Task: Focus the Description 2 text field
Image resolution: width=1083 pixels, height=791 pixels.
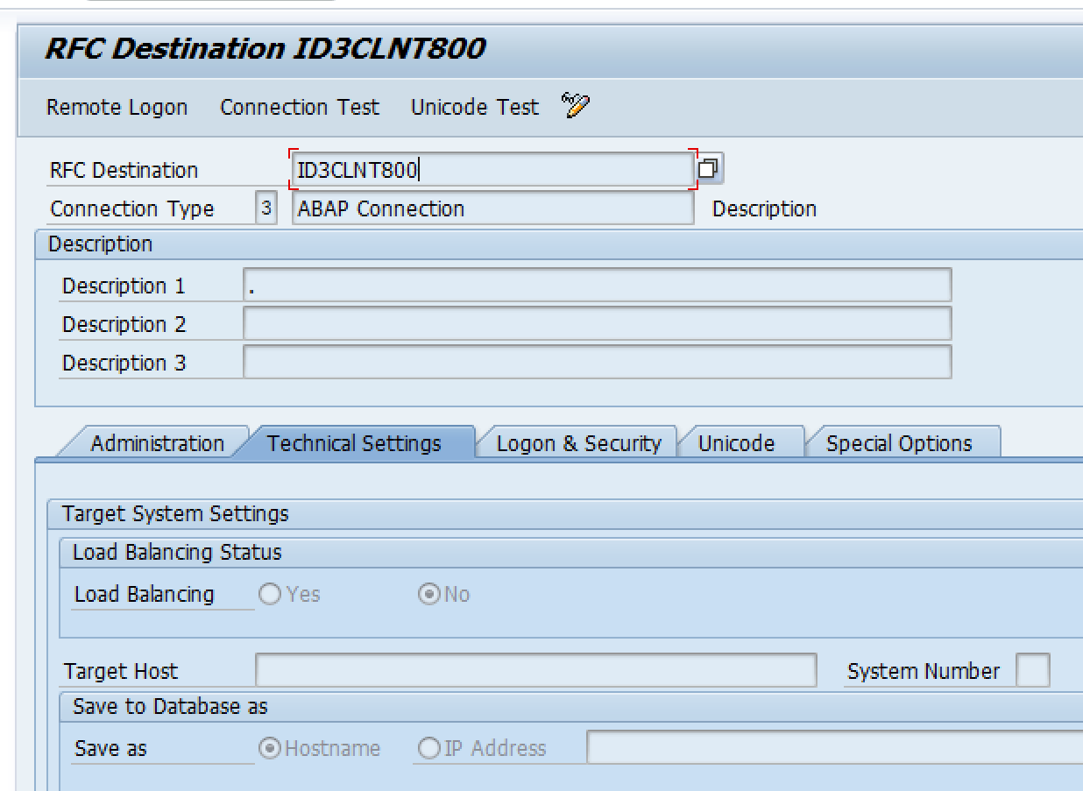Action: tap(596, 324)
